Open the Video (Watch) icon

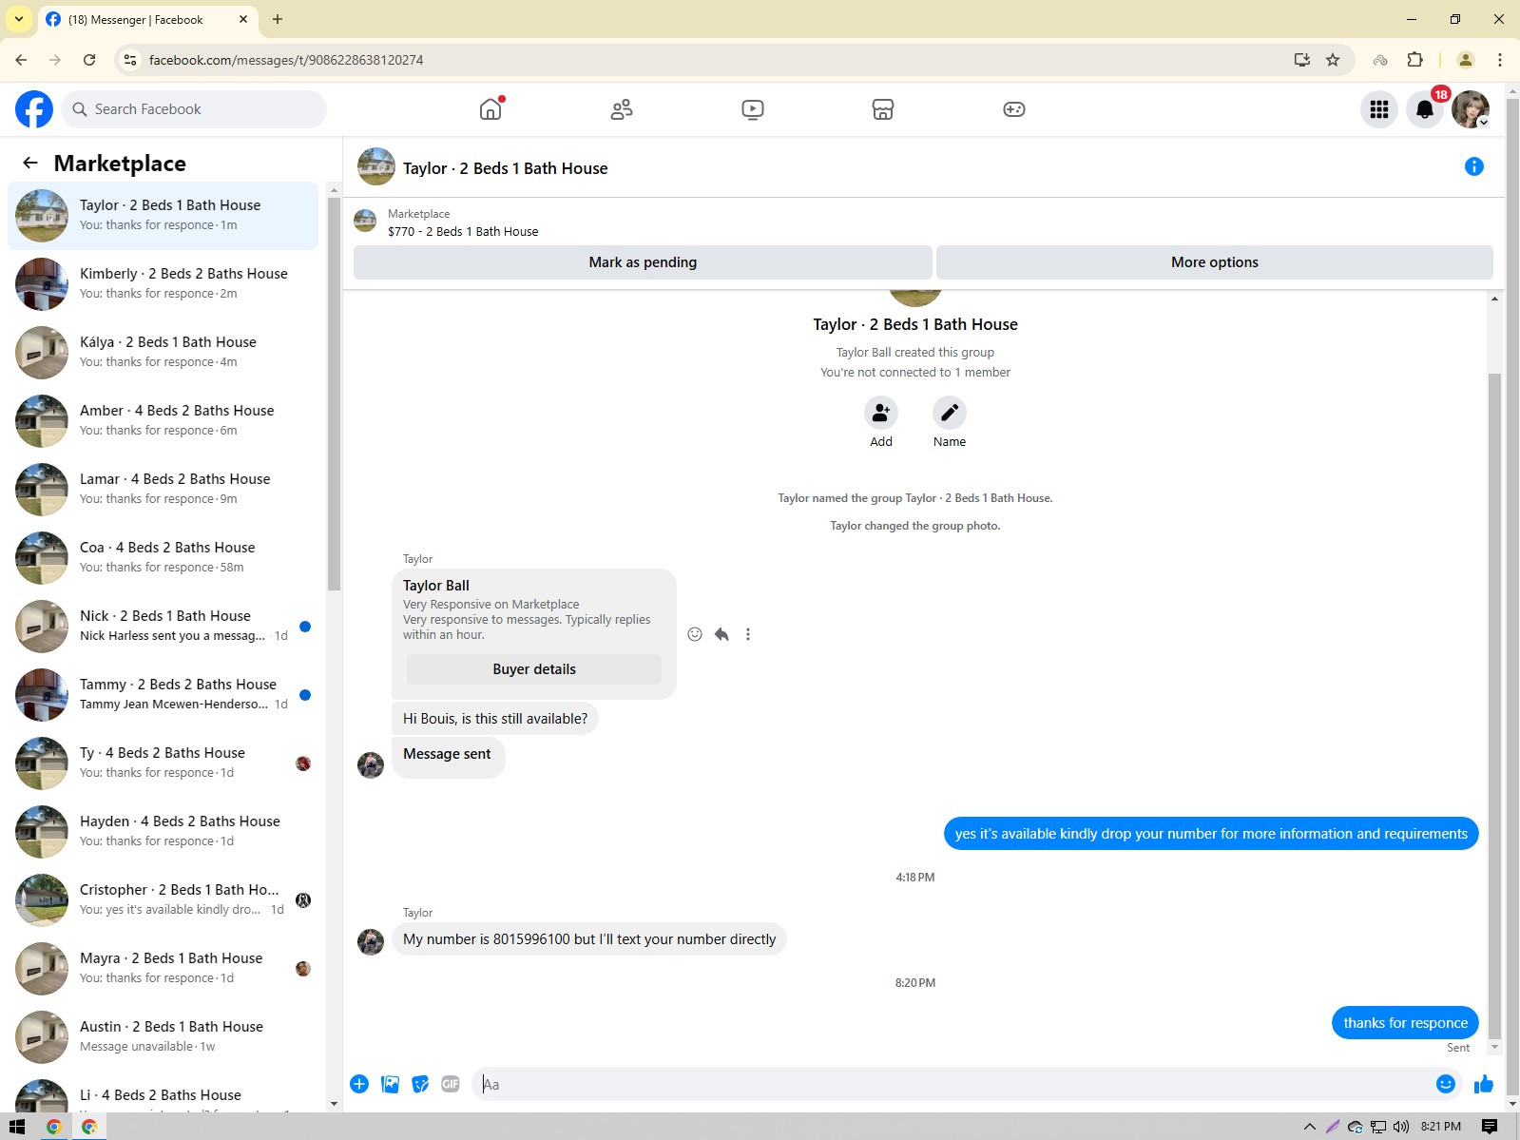tap(753, 109)
